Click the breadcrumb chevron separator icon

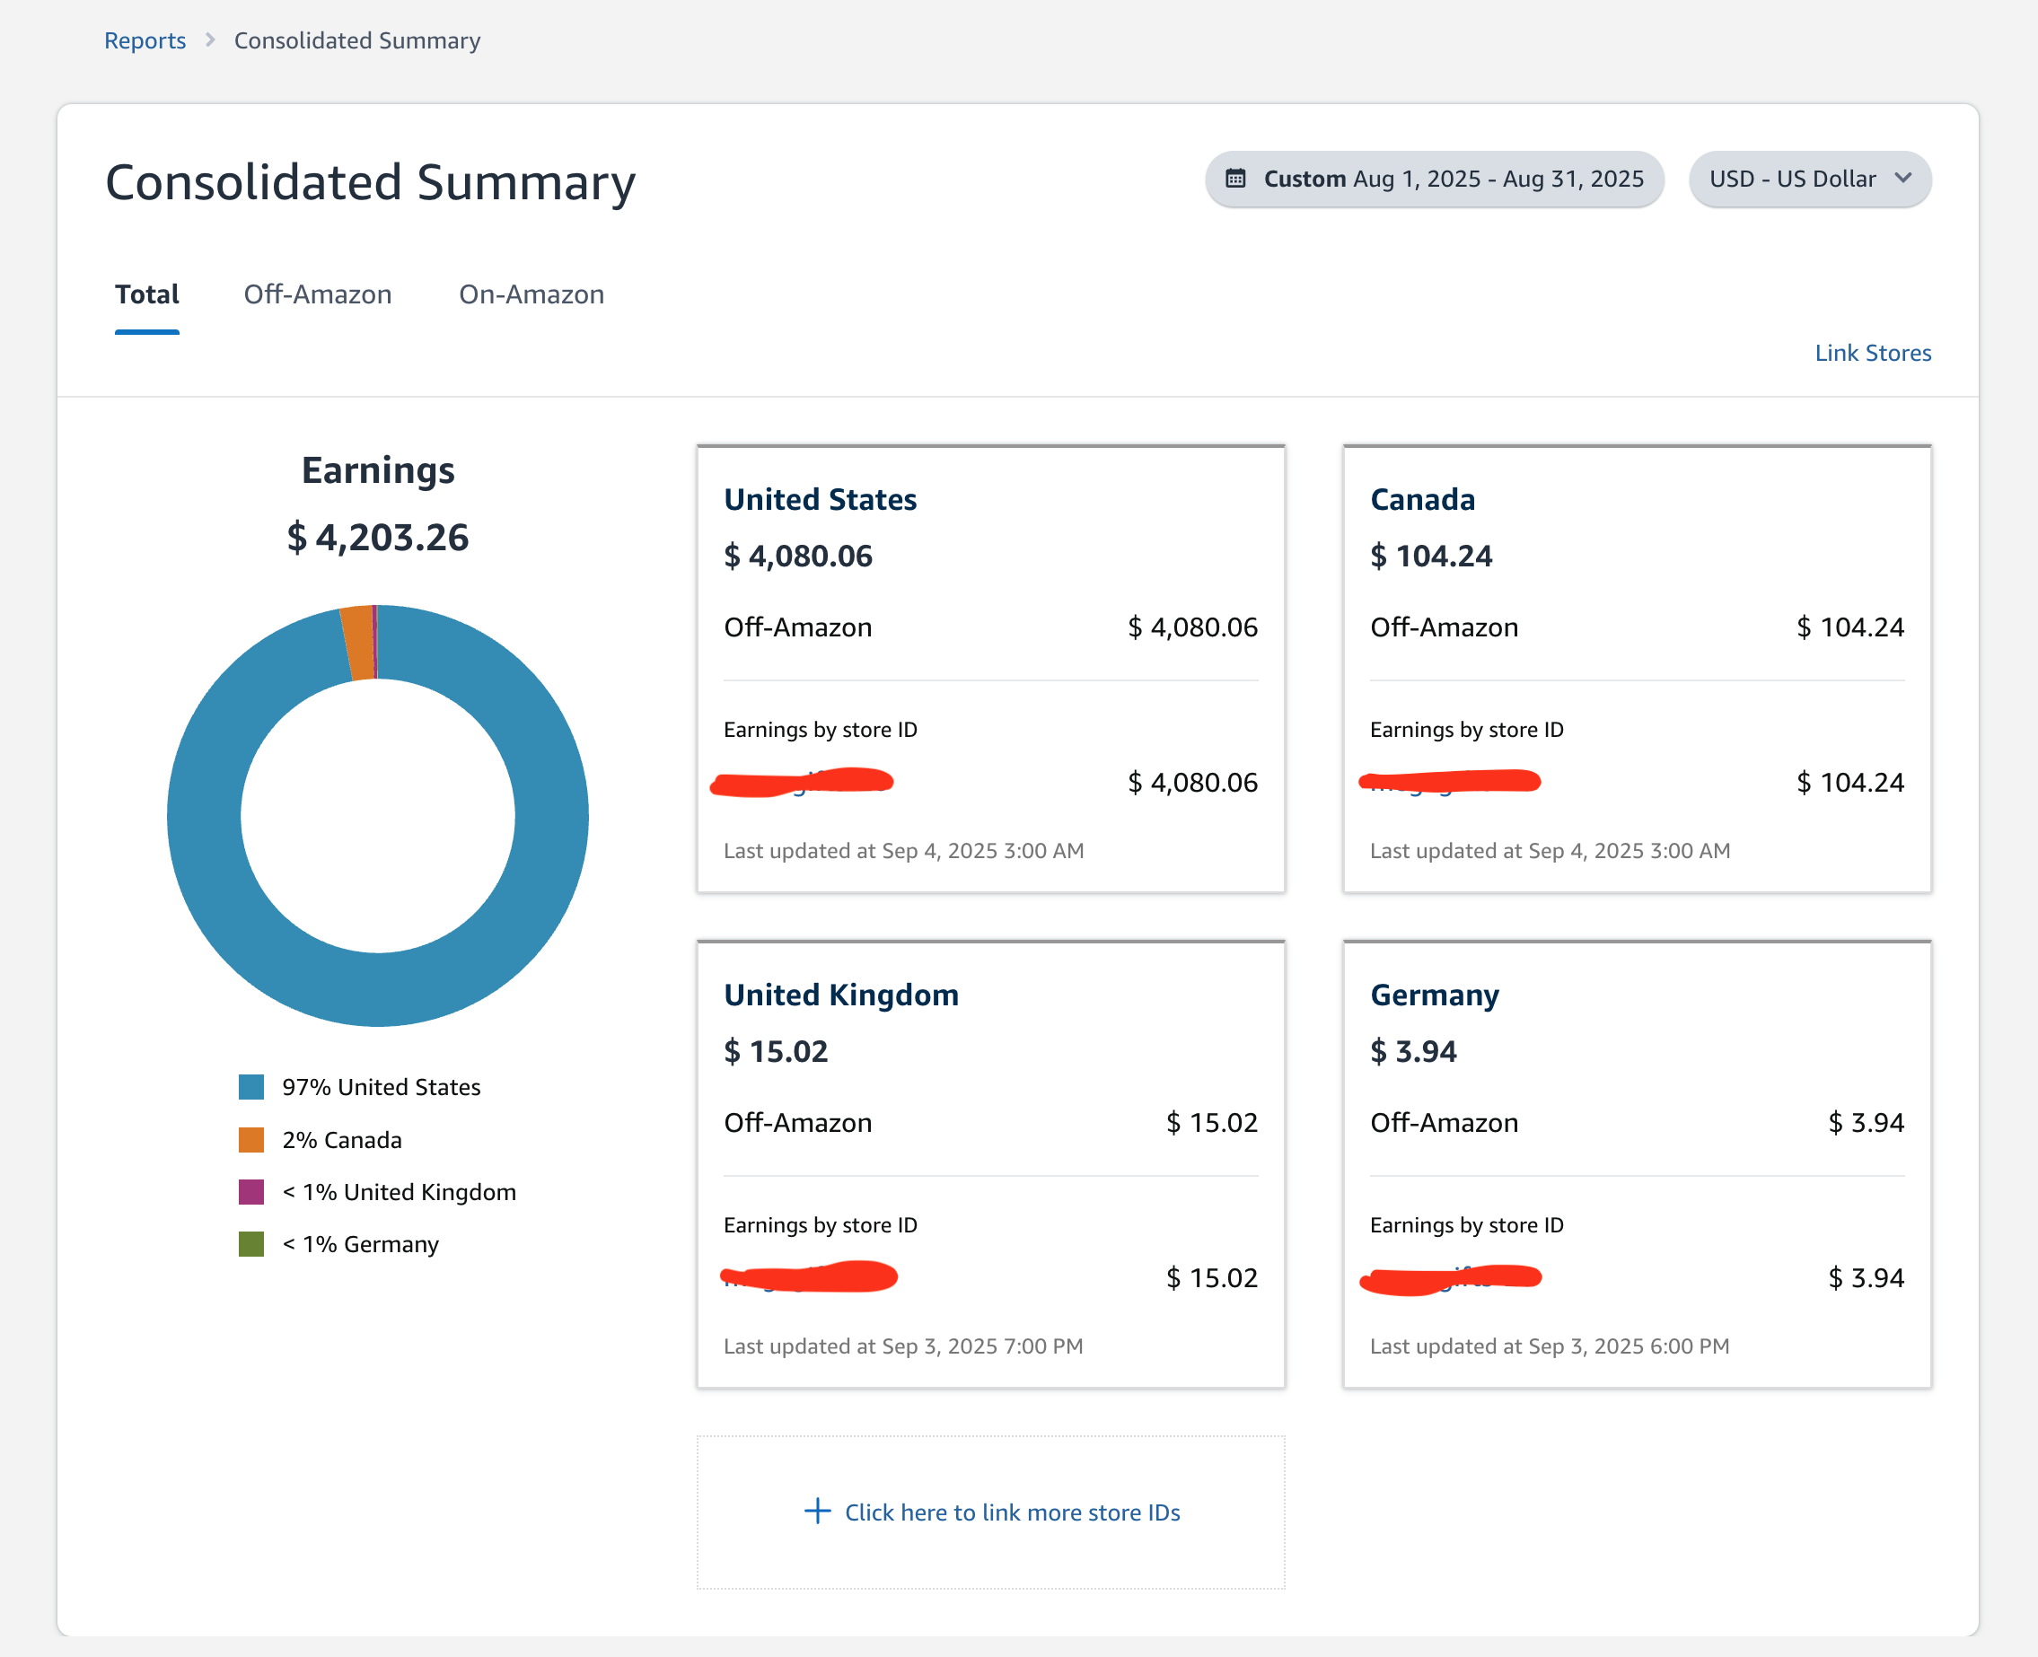click(x=210, y=40)
